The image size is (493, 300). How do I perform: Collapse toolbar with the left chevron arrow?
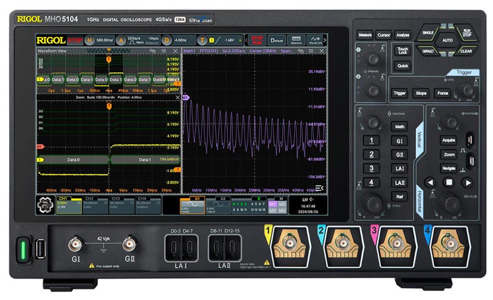pos(246,40)
